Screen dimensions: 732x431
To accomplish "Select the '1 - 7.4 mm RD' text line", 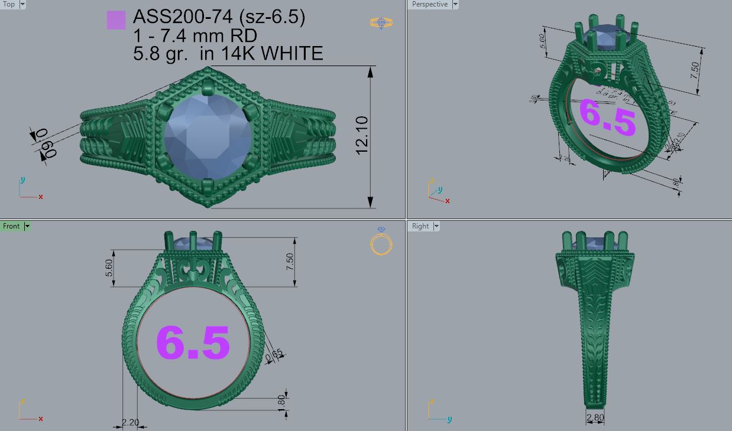I will 195,35.
